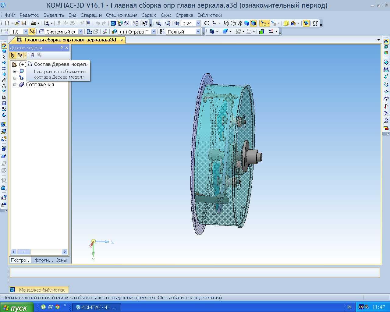Click the f(x) Variables icon

pyautogui.click(x=127, y=23)
